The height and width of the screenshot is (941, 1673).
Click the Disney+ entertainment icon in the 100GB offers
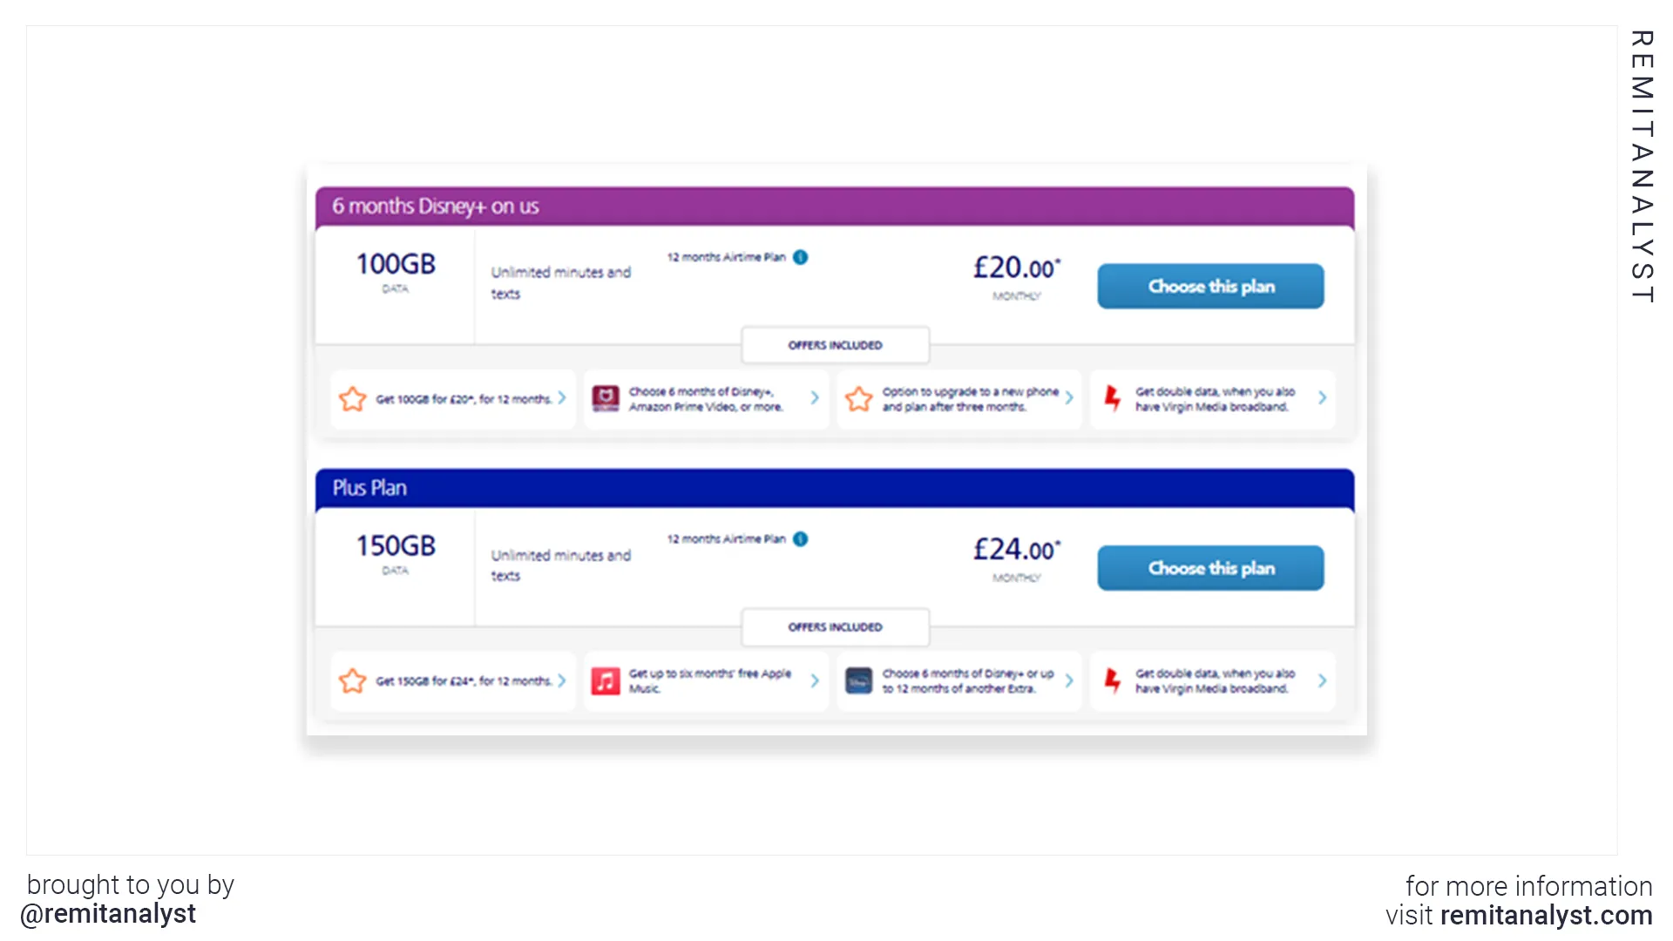click(x=605, y=398)
